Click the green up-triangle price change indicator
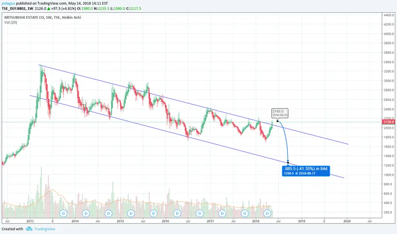 tap(49, 9)
